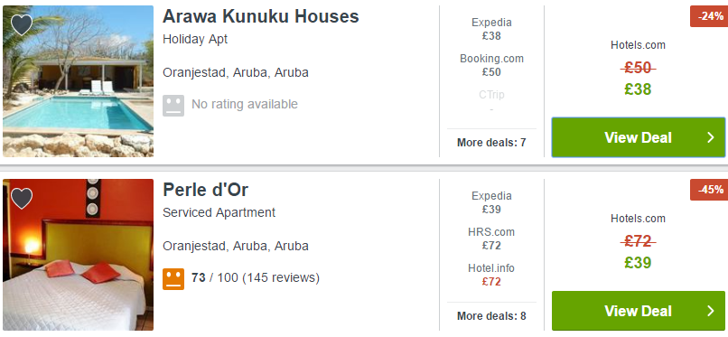The image size is (728, 337).
Task: Open the Perle d'Or bedroom photo
Action: coord(78,255)
